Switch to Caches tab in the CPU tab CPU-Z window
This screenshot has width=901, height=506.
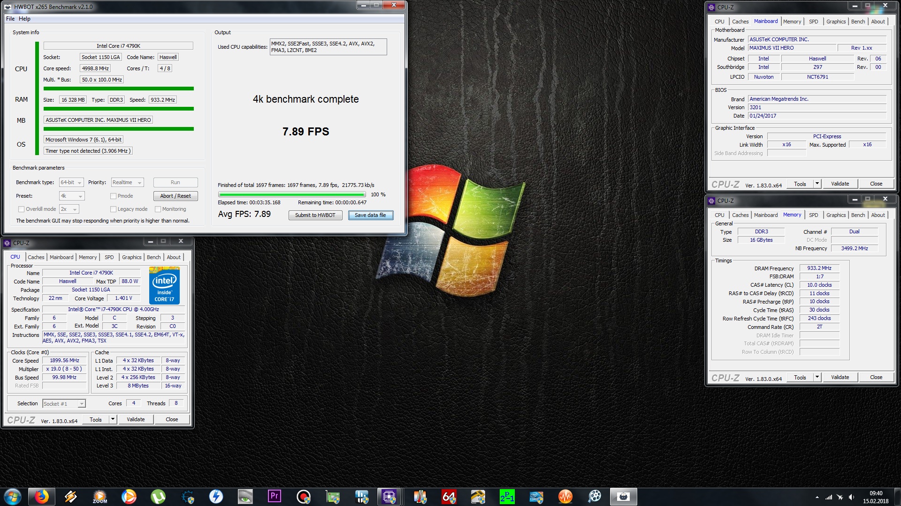(x=36, y=257)
